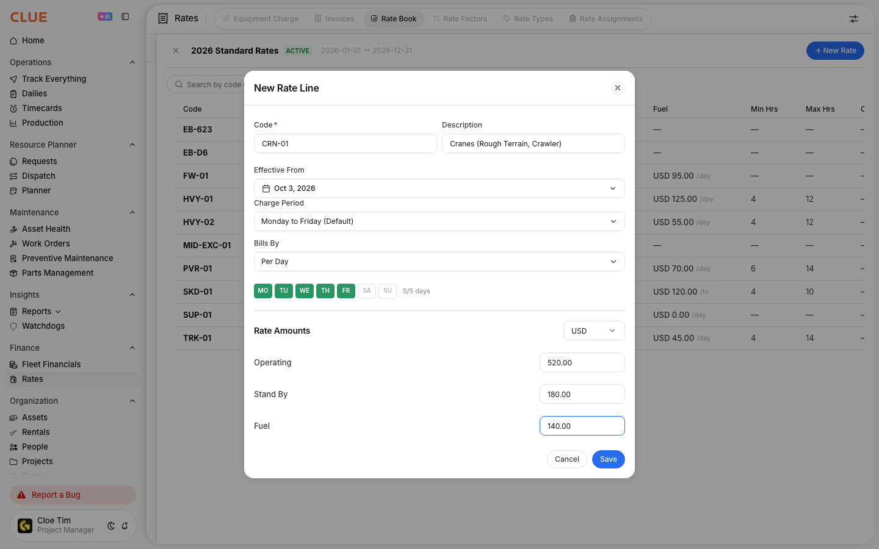The width and height of the screenshot is (879, 549).
Task: Click the Cloe Tim avatar
Action: point(25,525)
